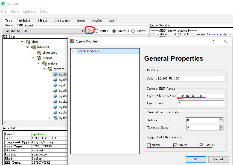Image resolution: width=233 pixels, height=165 pixels.
Task: Open the Remote SNMP Agent address dropdown
Action: click(83, 31)
